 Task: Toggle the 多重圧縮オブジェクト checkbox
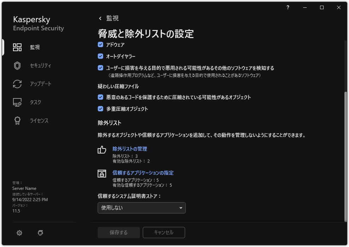100,109
